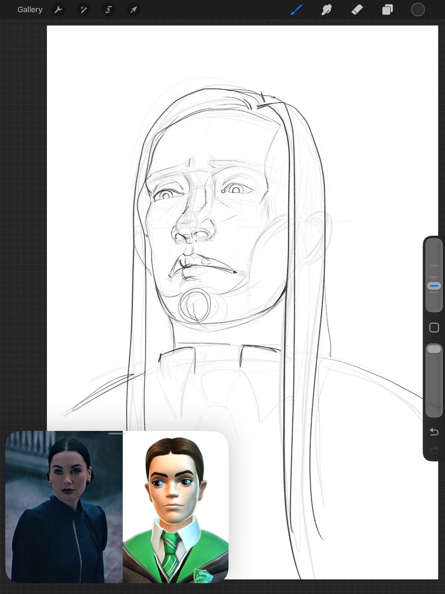
Task: Return to the Gallery
Action: point(30,9)
